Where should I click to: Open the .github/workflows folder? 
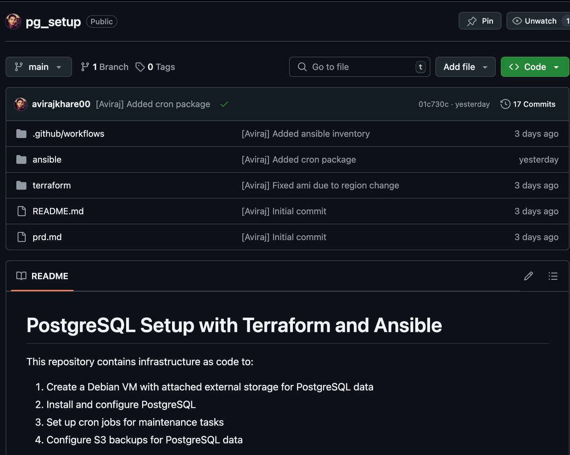(x=69, y=134)
